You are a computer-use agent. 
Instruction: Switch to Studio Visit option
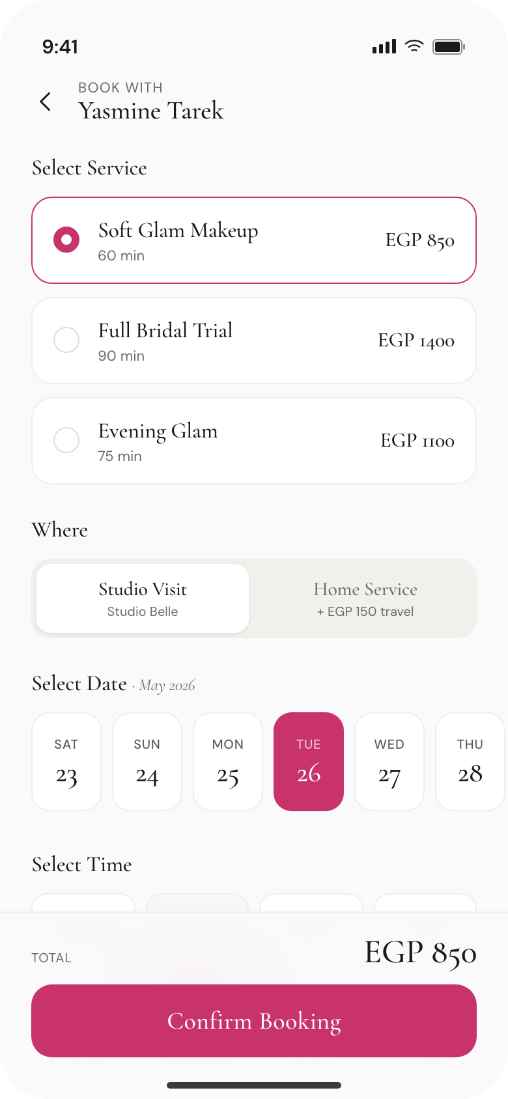pos(143,598)
